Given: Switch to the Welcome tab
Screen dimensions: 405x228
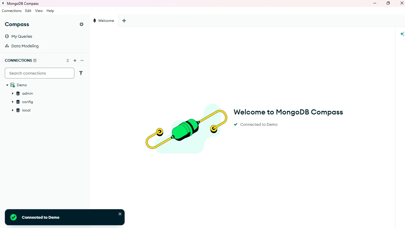Looking at the screenshot, I should click(x=106, y=20).
